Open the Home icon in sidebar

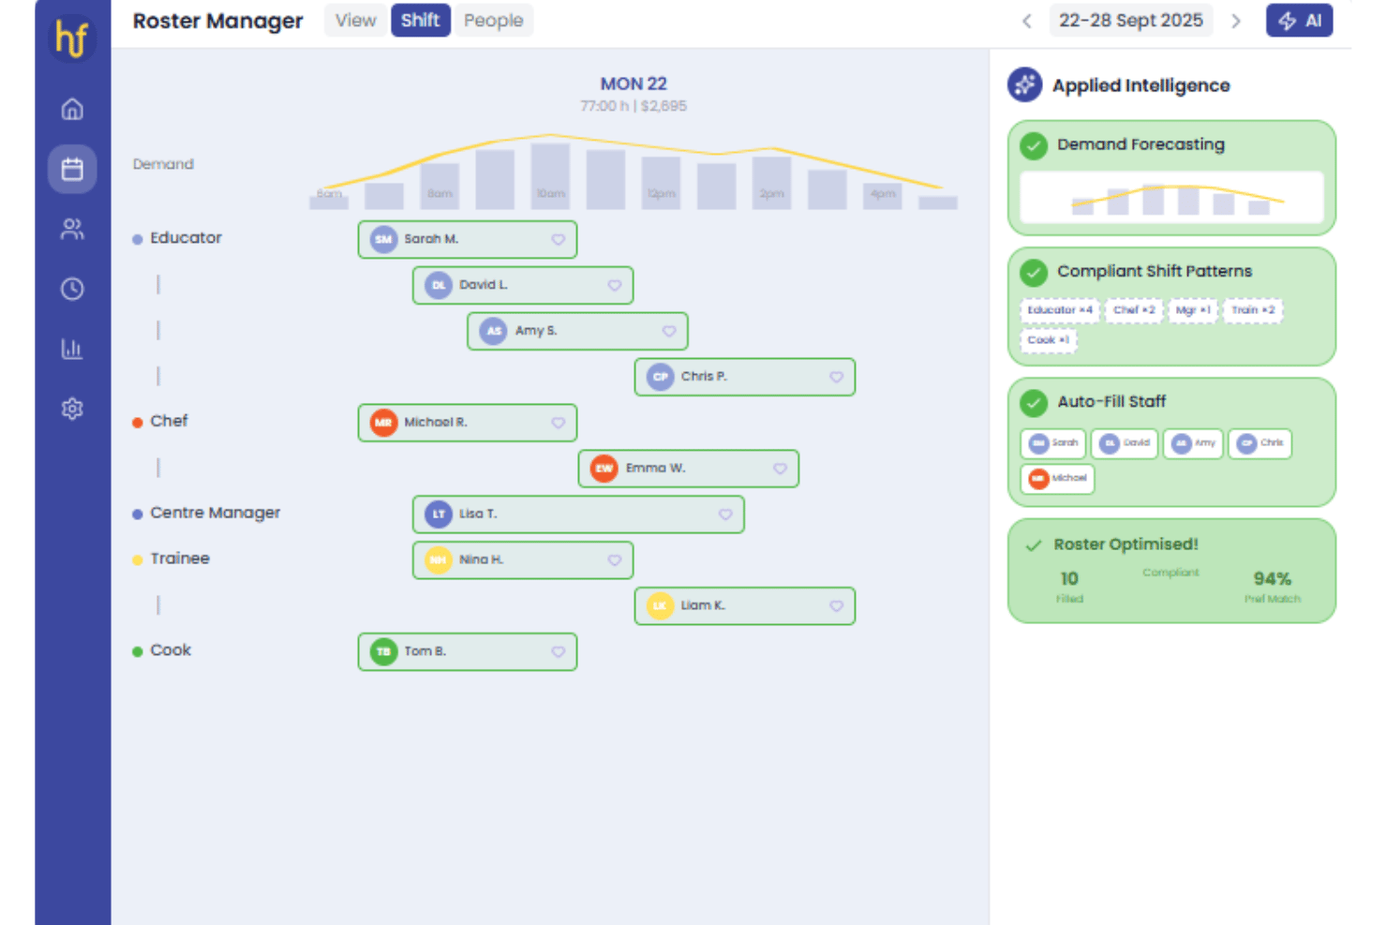pyautogui.click(x=72, y=109)
